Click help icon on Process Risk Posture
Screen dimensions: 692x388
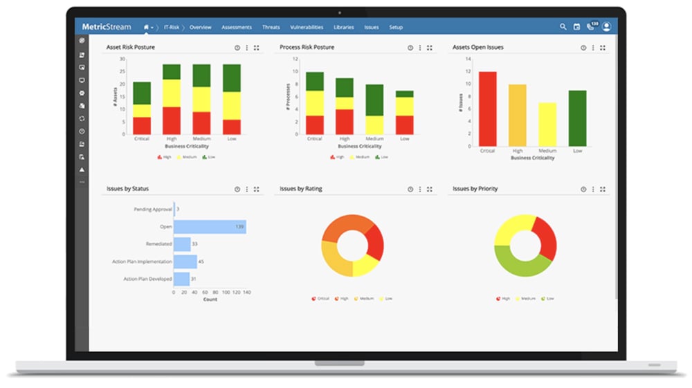tap(410, 48)
